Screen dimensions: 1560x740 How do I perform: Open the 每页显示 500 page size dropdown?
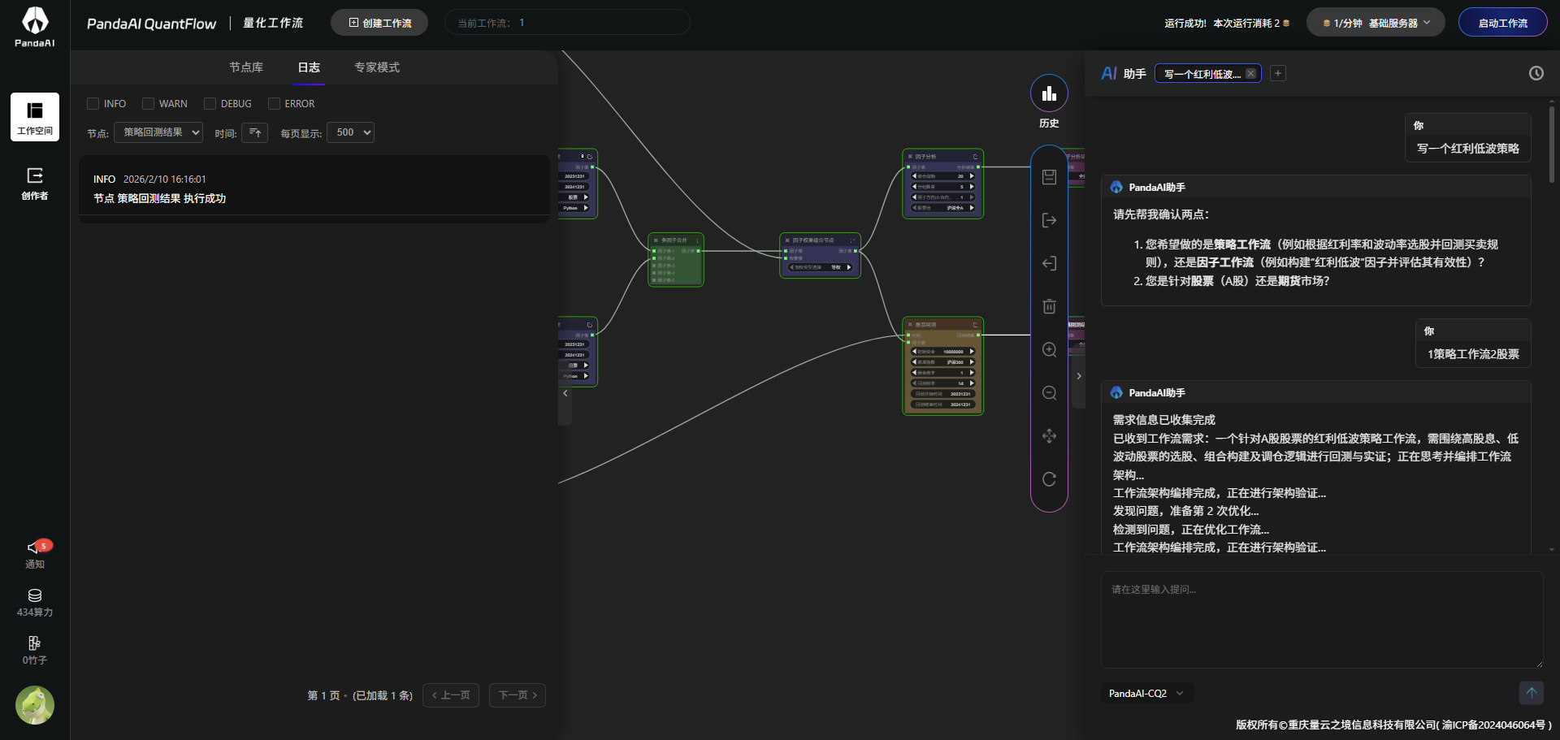point(350,132)
